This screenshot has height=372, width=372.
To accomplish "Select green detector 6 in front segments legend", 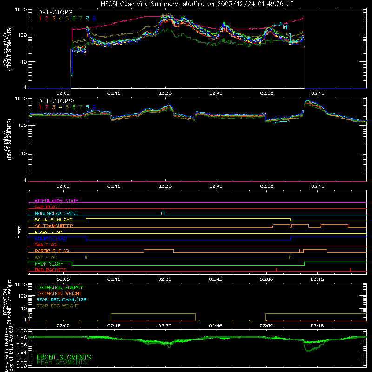I will (x=74, y=19).
